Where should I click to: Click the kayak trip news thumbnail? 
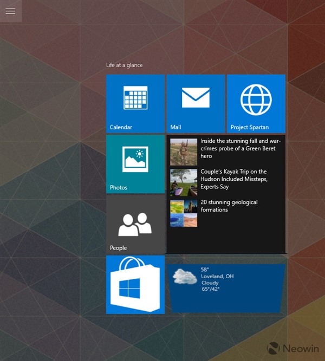point(184,182)
